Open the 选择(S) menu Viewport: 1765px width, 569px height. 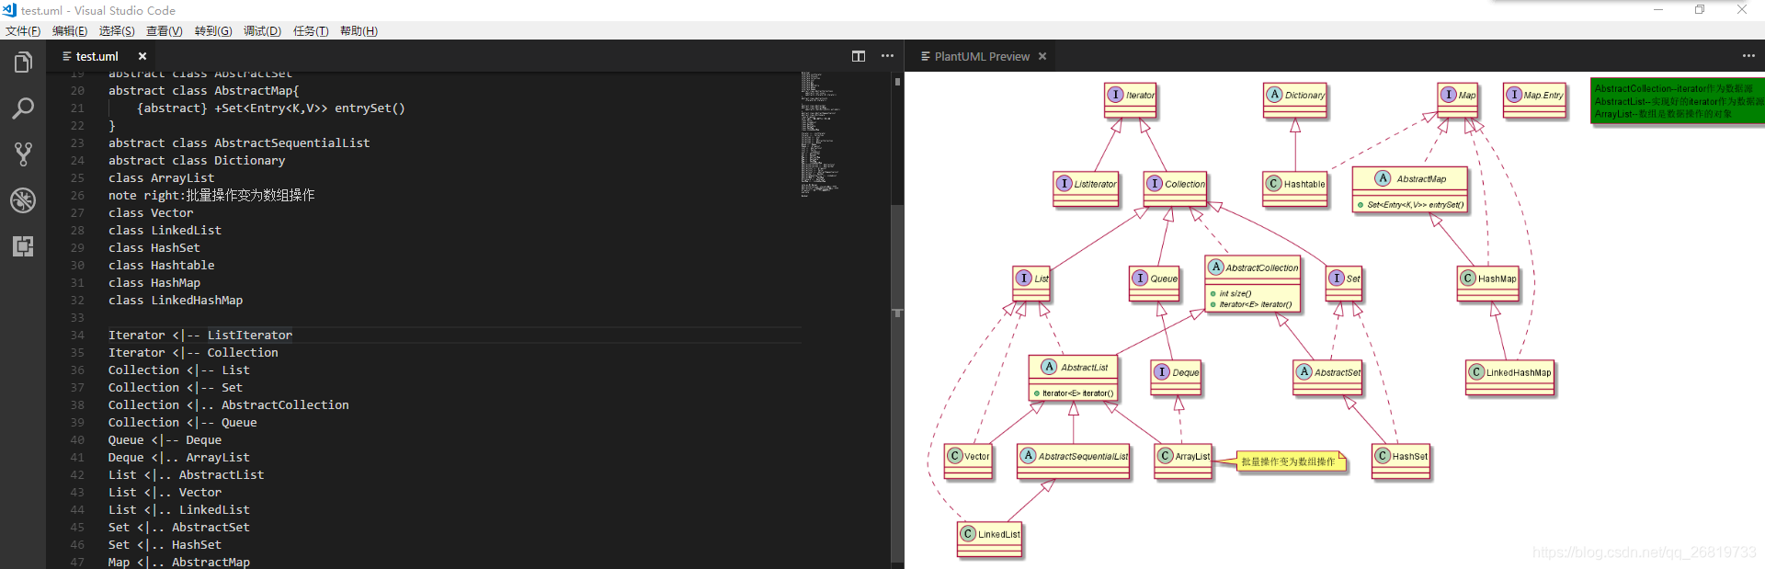tap(117, 31)
